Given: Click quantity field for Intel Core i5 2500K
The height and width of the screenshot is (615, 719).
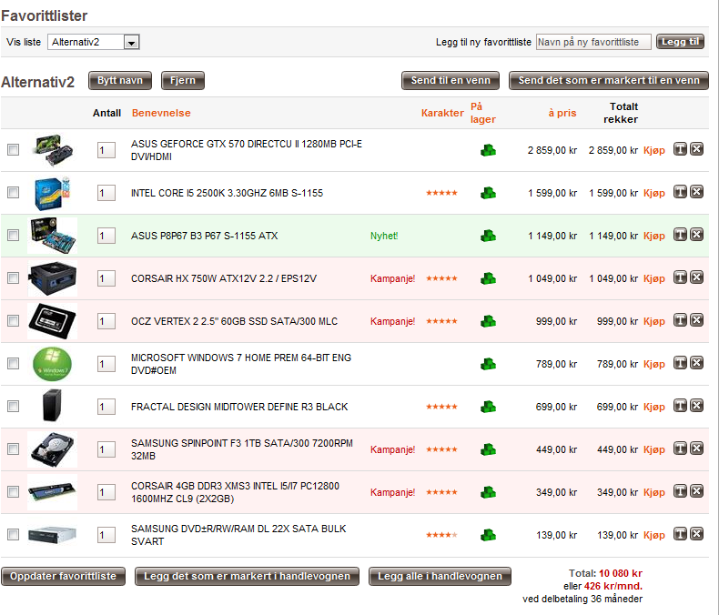Looking at the screenshot, I should coord(106,193).
